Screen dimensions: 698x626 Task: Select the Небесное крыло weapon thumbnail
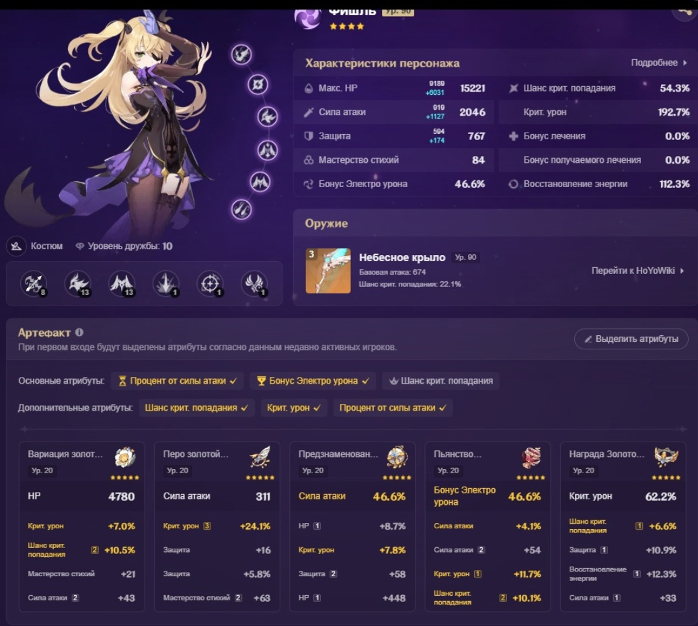click(328, 271)
